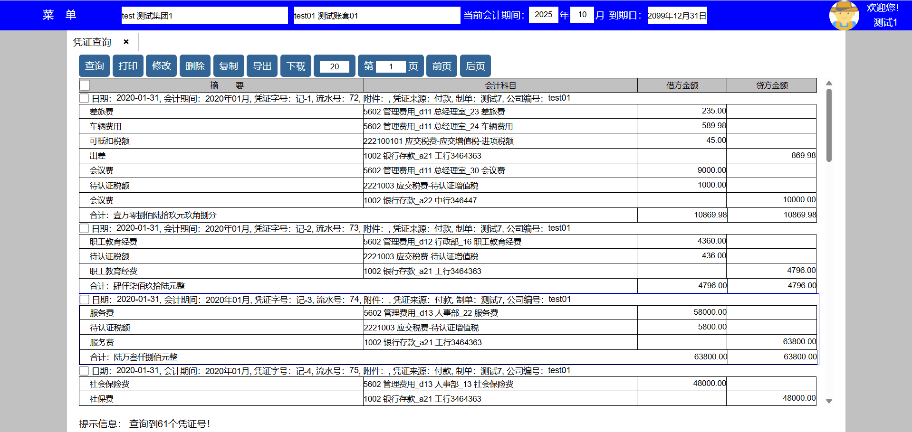This screenshot has width=912, height=432.
Task: Click the scrollbar up arrow
Action: pos(829,84)
